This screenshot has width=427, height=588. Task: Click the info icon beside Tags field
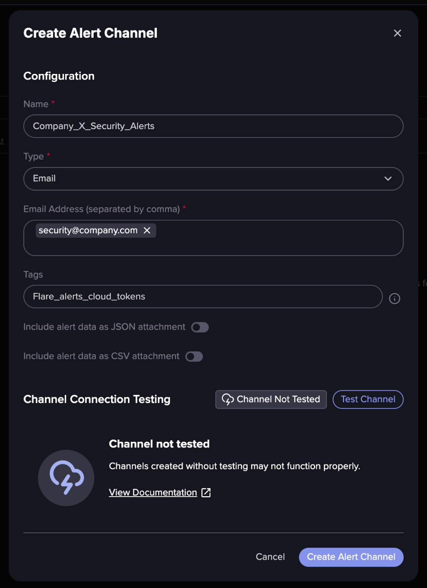[394, 299]
